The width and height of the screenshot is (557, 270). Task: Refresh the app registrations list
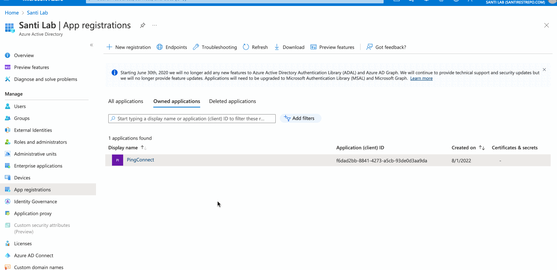246,47
